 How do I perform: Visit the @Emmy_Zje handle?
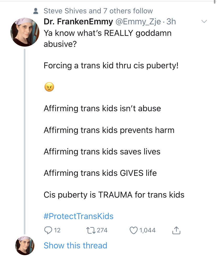138,22
